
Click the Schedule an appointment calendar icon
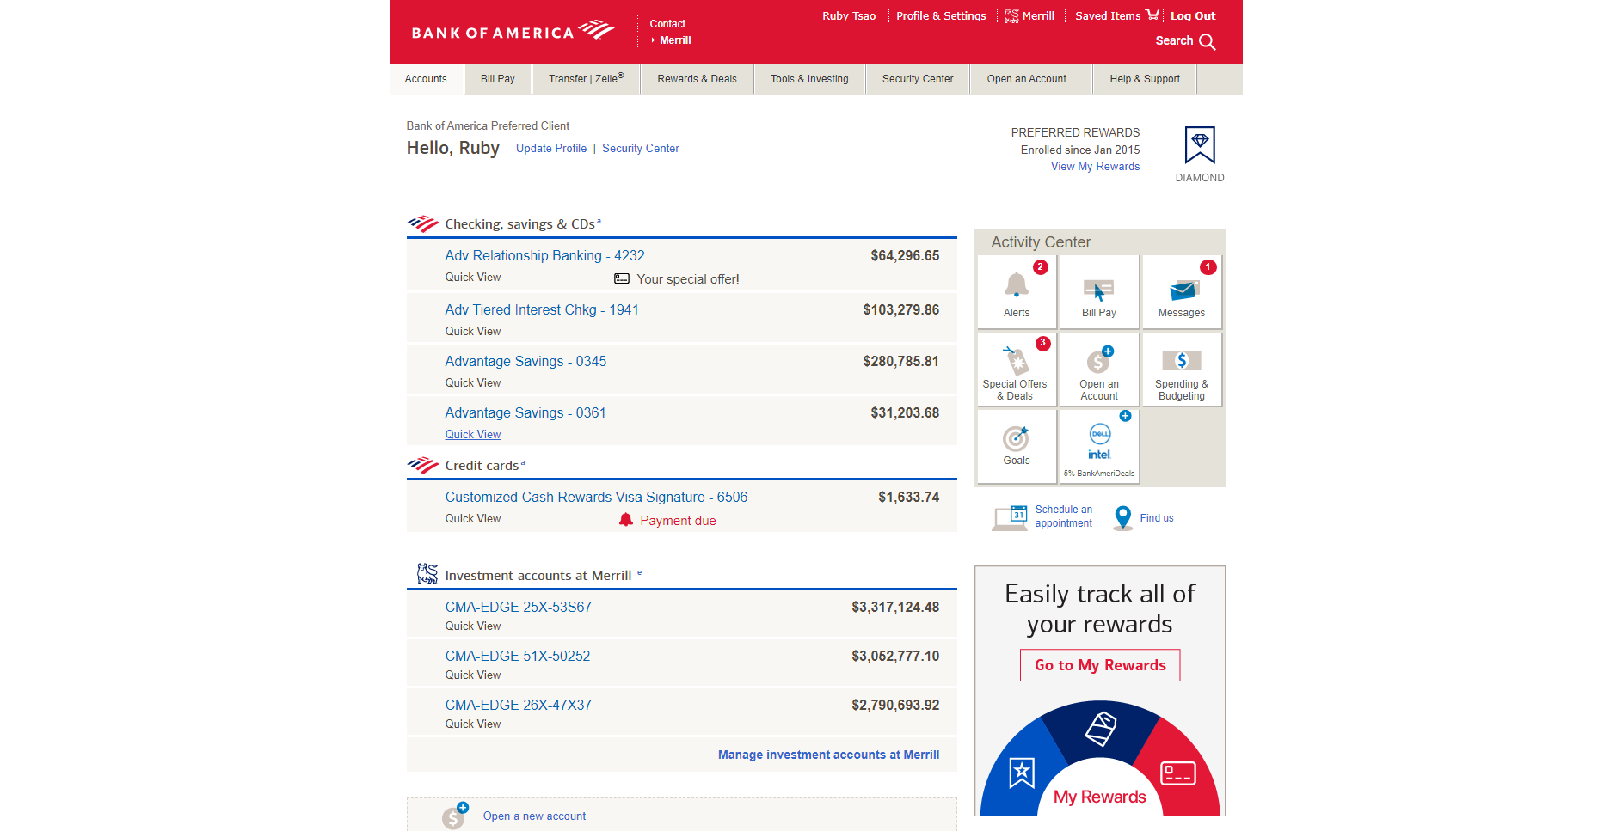point(1010,518)
